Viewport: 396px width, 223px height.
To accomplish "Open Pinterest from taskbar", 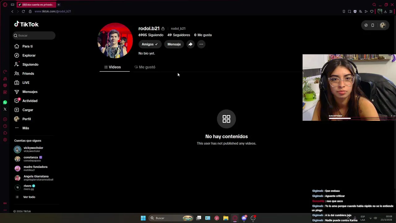I will [217, 218].
